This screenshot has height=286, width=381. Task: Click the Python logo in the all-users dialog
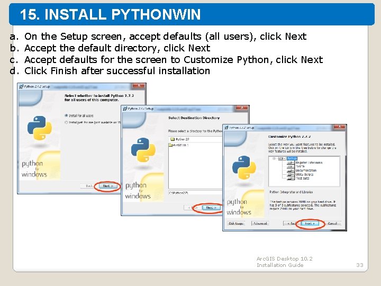click(40, 128)
